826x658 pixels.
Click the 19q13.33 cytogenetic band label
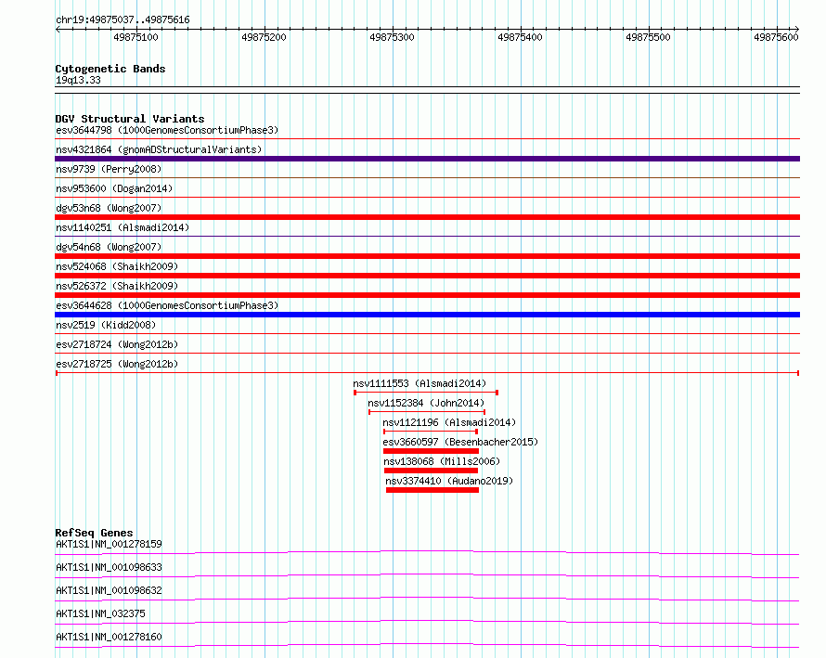pyautogui.click(x=78, y=80)
